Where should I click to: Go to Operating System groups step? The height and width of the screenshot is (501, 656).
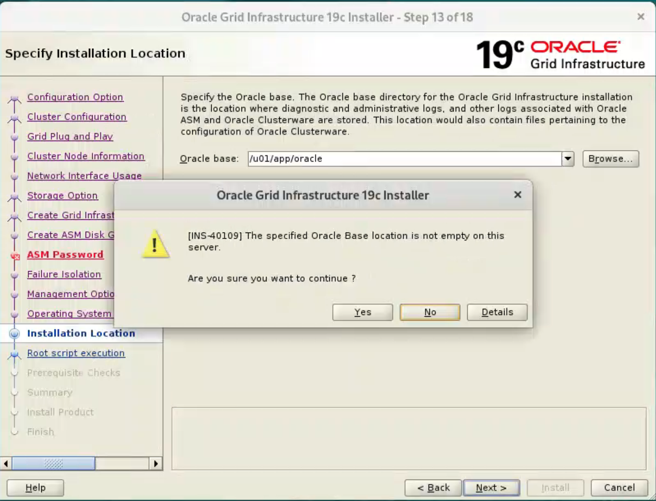click(x=69, y=314)
